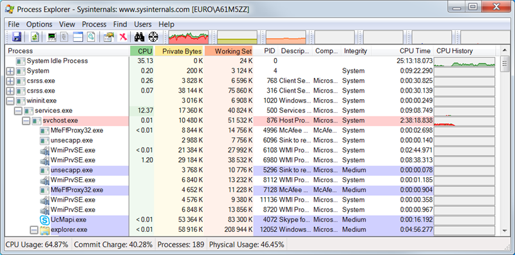Viewport: 515px width, 255px height.
Task: Collapse the svchost.exe tree node
Action: pos(26,120)
